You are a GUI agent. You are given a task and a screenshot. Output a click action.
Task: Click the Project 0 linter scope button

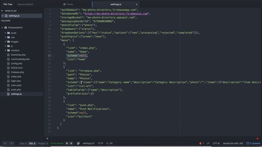point(43,143)
